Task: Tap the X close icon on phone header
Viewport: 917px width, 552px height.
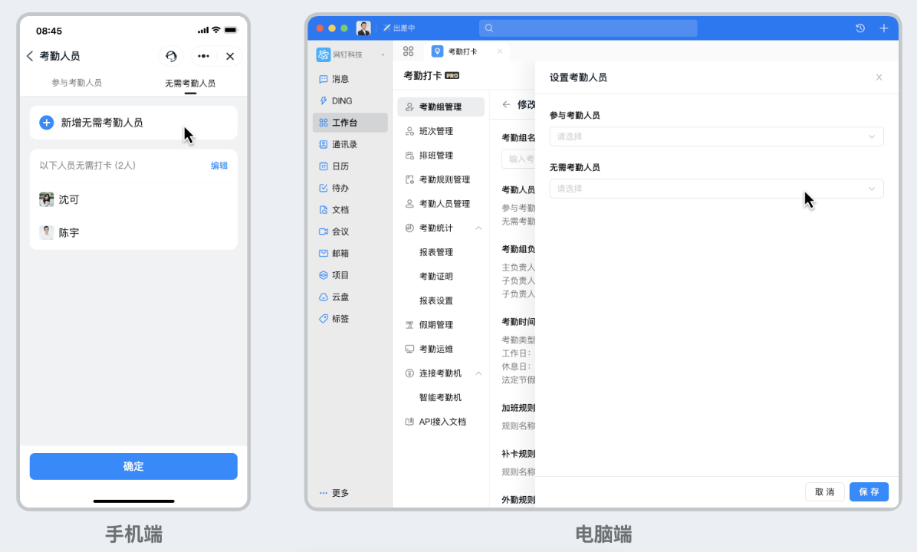Action: [x=230, y=56]
